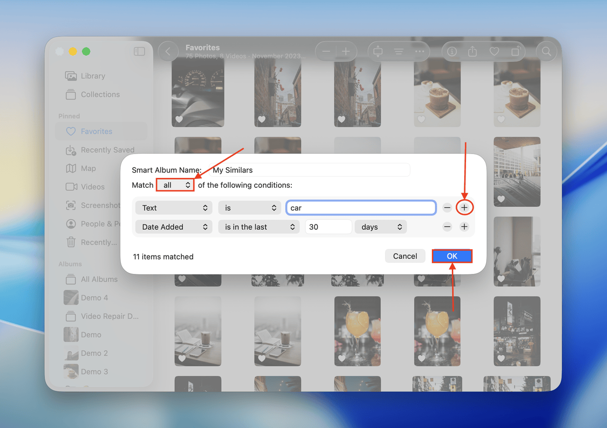
Task: Change the days unit dropdown
Action: 380,227
